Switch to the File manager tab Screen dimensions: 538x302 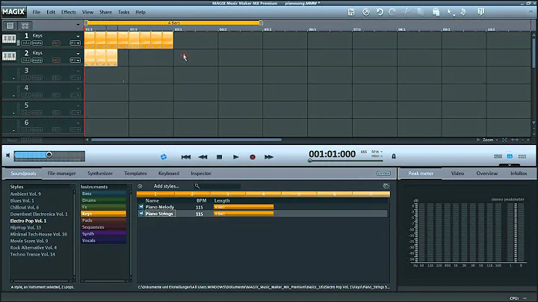(61, 173)
